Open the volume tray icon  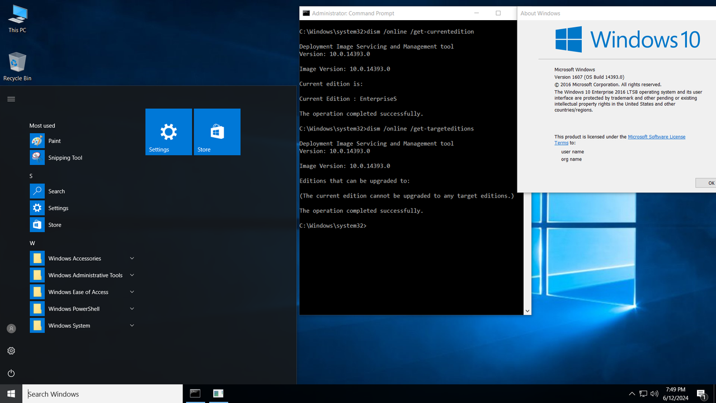(x=654, y=394)
